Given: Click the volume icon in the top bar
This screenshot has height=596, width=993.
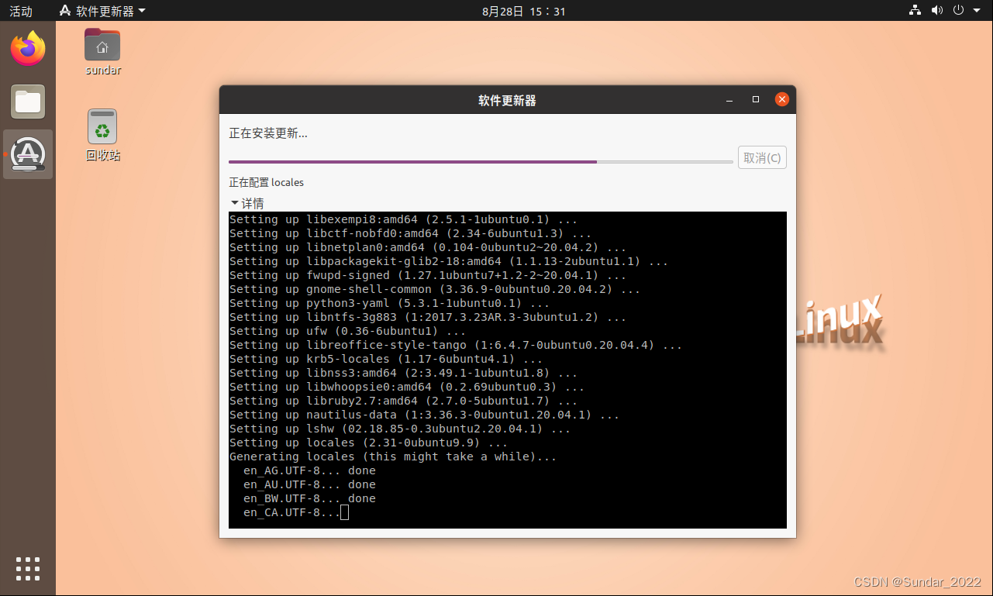Looking at the screenshot, I should point(936,11).
